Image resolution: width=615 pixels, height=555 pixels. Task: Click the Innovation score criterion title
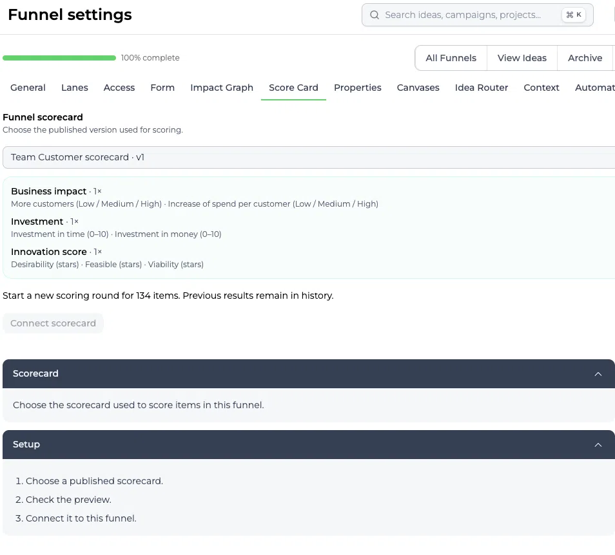click(48, 252)
